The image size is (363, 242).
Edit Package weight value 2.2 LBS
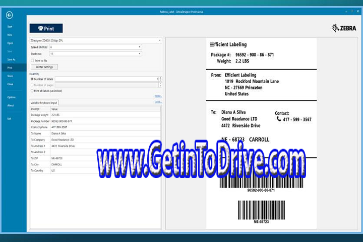[x=105, y=115]
